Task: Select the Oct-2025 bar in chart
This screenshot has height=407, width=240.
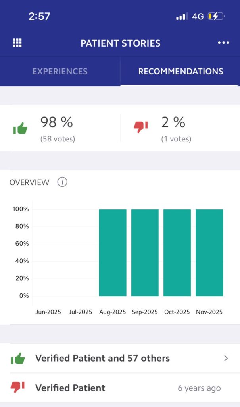Action: 177,253
